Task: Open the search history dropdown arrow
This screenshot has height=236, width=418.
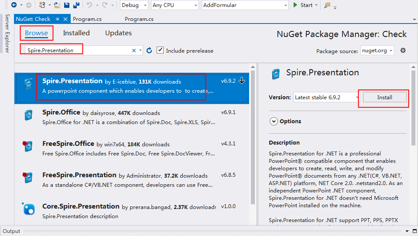Action: tap(140, 50)
